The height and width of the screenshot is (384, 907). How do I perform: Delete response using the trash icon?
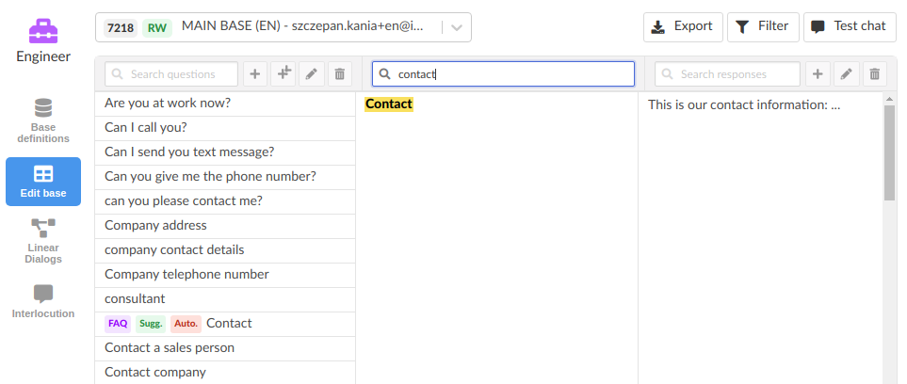click(x=874, y=74)
